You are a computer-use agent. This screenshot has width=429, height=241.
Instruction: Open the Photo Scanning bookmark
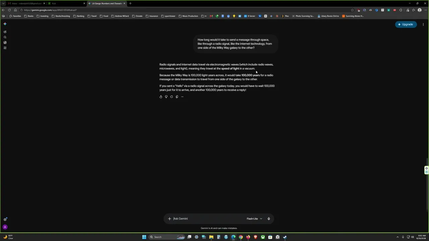303,16
